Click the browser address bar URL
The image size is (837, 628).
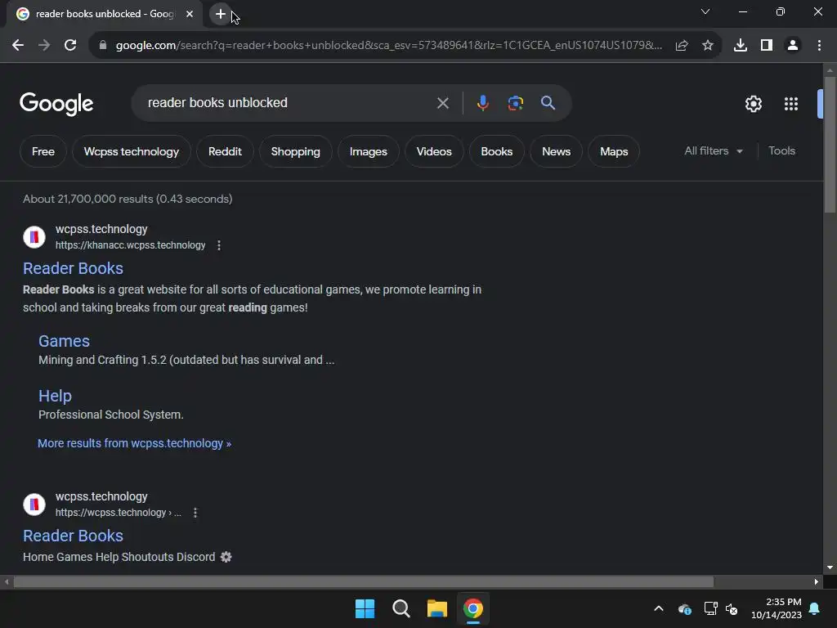[x=388, y=46]
